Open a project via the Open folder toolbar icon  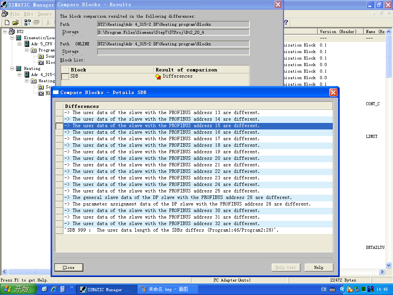click(15, 23)
